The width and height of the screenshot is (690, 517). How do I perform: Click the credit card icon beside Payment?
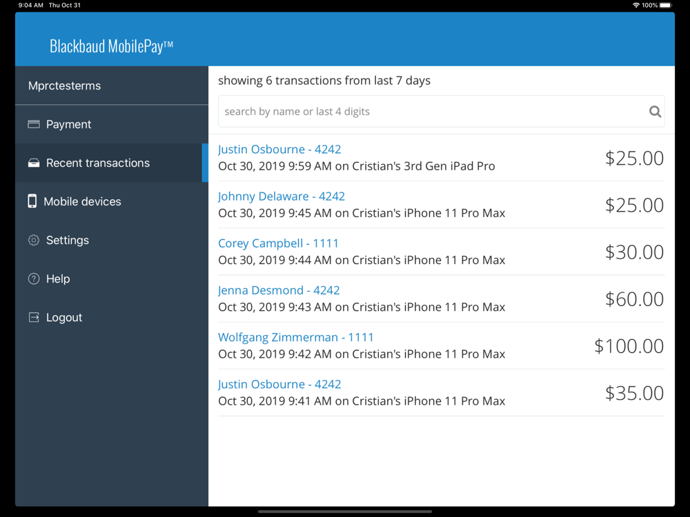(x=34, y=124)
